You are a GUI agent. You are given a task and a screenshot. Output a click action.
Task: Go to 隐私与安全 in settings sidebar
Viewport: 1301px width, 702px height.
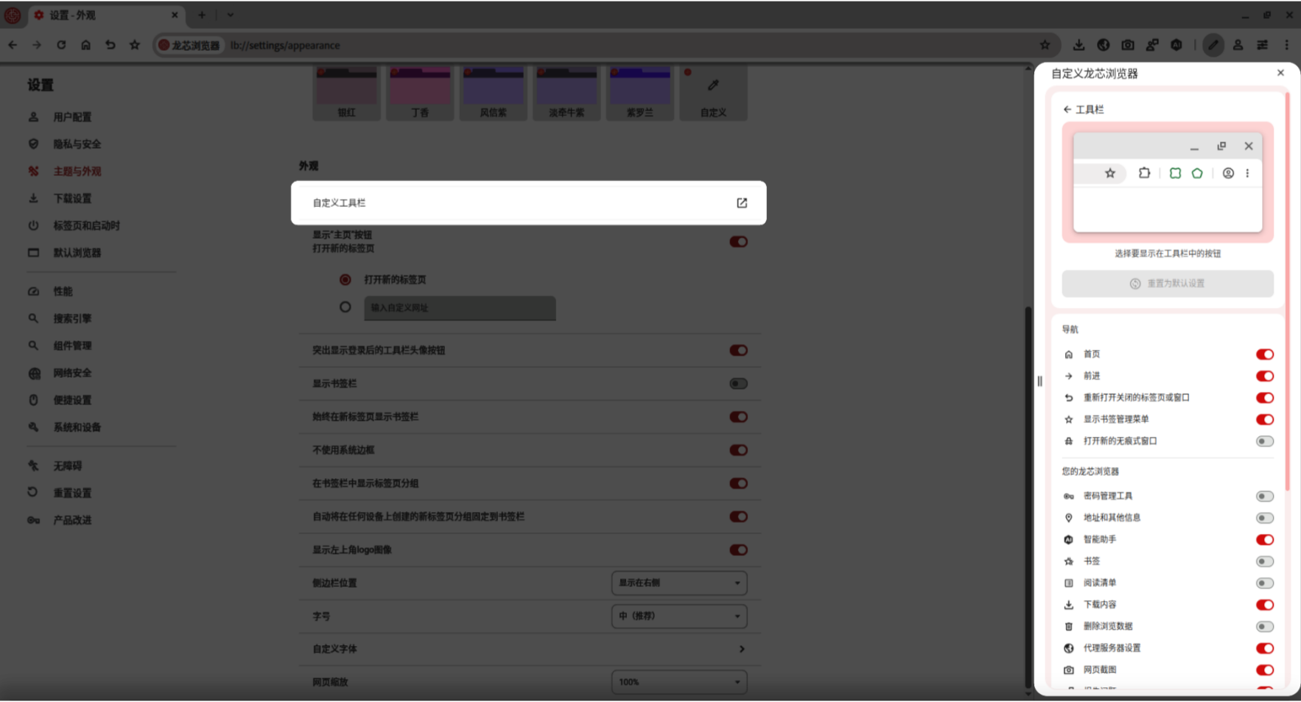tap(77, 144)
